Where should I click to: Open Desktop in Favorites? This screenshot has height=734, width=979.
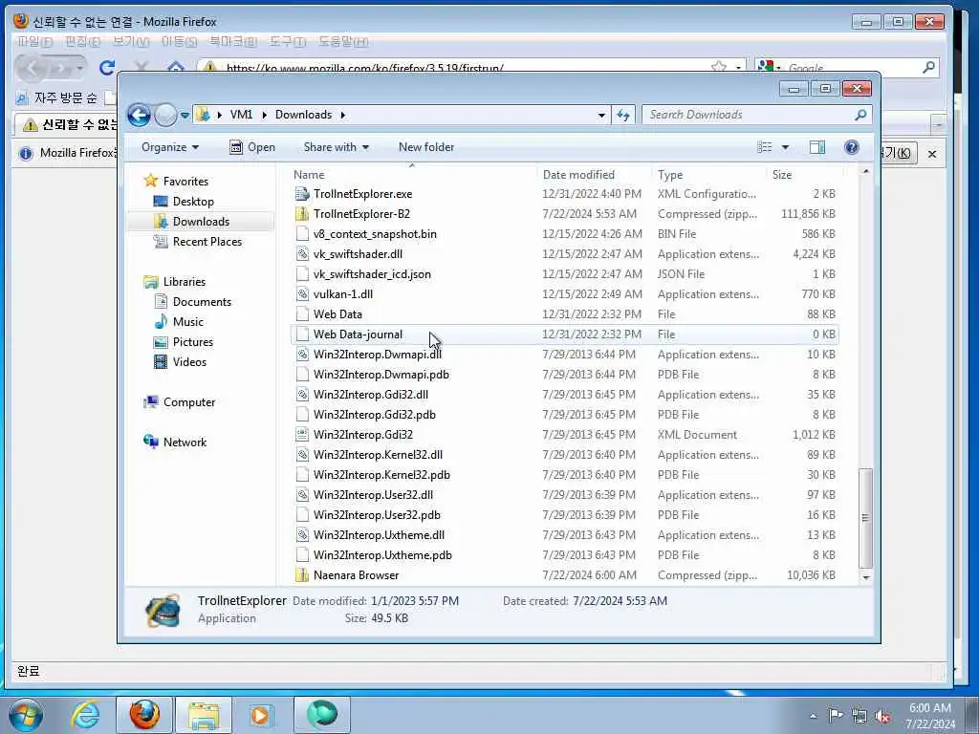point(193,202)
